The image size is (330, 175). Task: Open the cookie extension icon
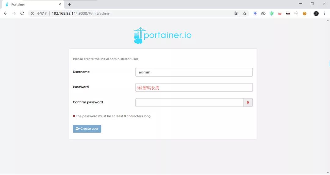click(305, 13)
